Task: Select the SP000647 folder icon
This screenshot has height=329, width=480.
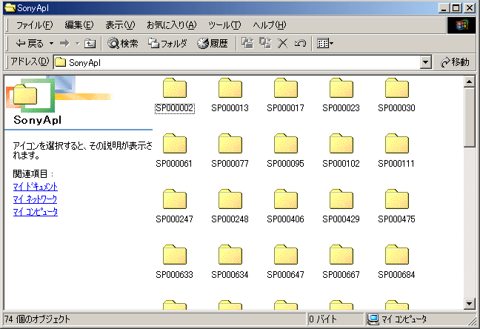Action: coord(286,255)
